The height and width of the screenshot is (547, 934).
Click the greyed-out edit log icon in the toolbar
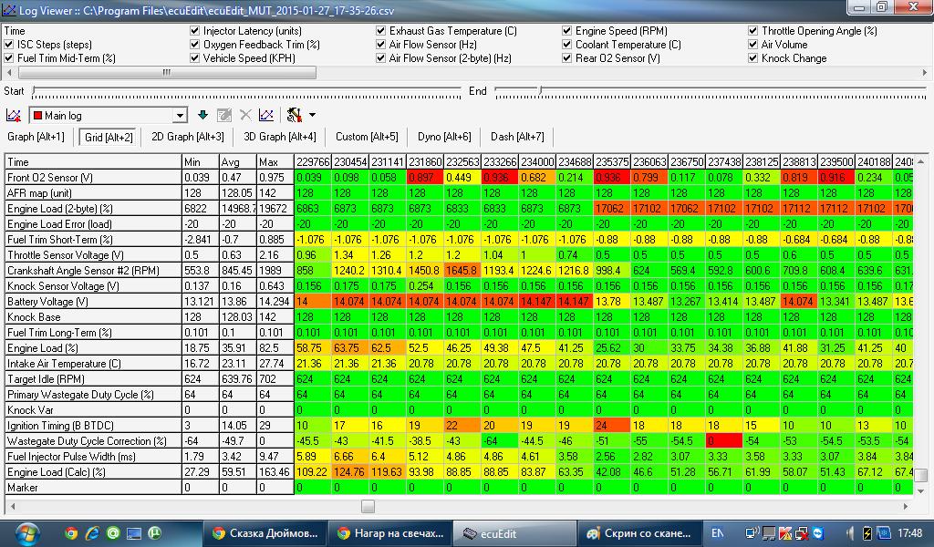click(x=224, y=115)
